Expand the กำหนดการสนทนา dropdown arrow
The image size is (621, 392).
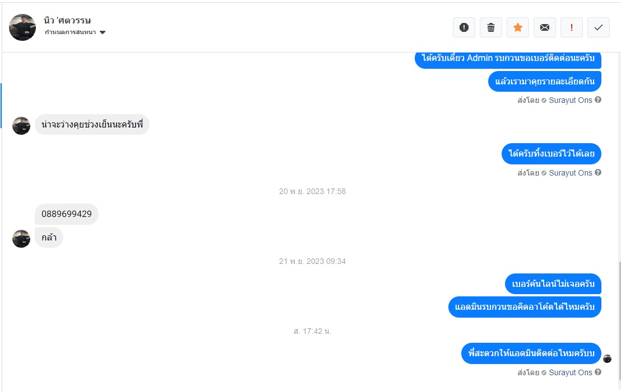[x=103, y=32]
